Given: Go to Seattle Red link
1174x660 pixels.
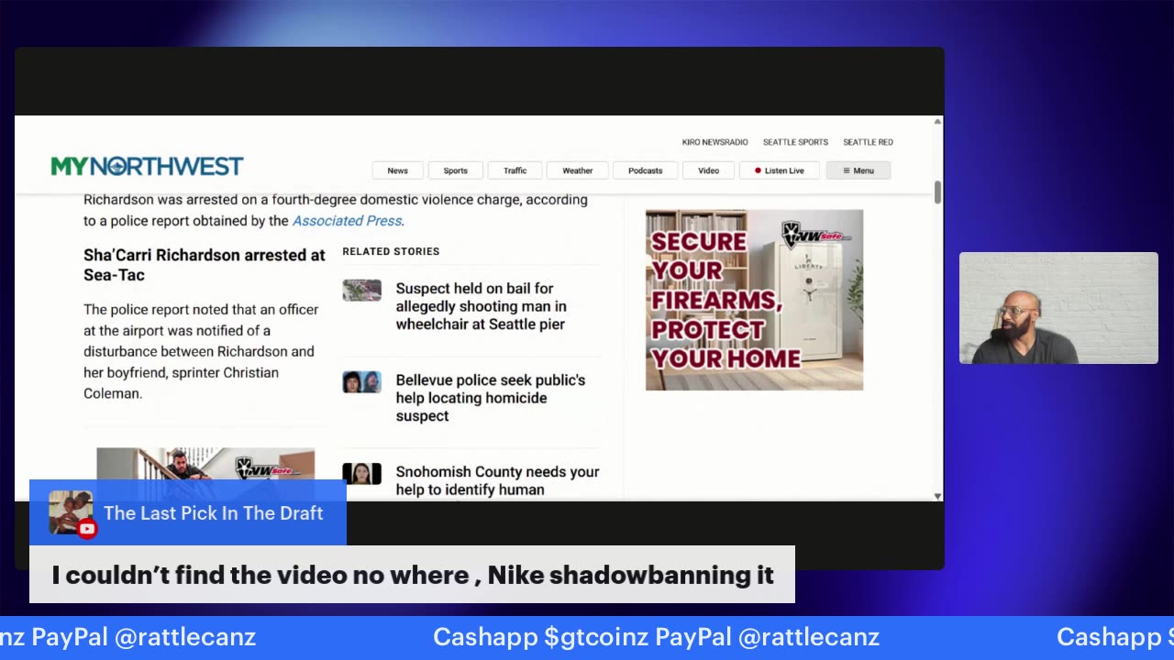Looking at the screenshot, I should (868, 142).
